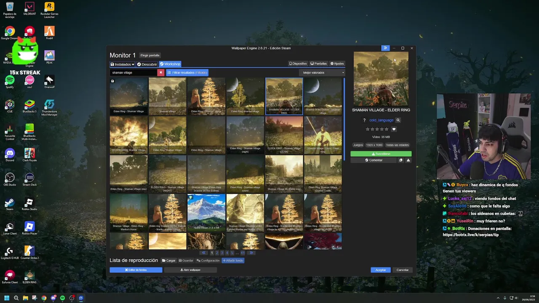Open the PEAK desktop icon
Viewport: 539px width, 303px height.
49,58
